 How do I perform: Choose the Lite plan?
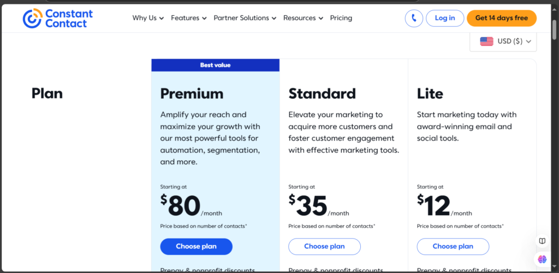pos(453,247)
